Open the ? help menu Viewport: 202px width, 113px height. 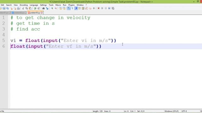click(x=86, y=5)
